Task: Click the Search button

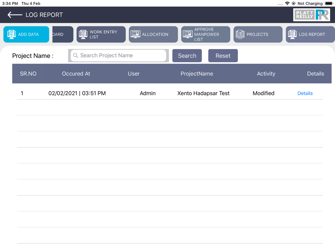Action: [187, 56]
